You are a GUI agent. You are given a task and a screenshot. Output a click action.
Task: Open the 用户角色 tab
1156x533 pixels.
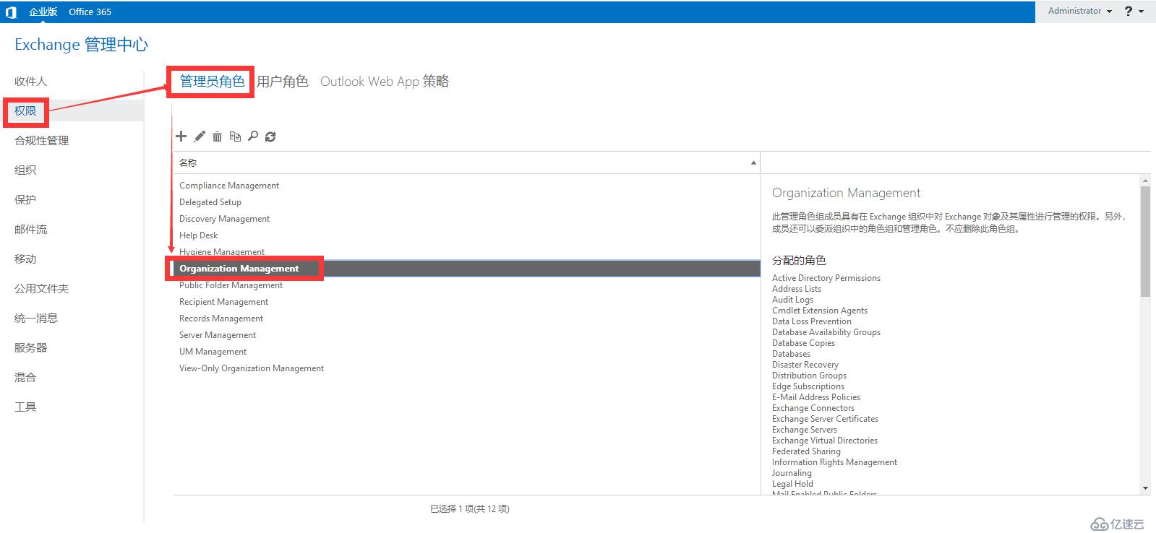pyautogui.click(x=283, y=82)
